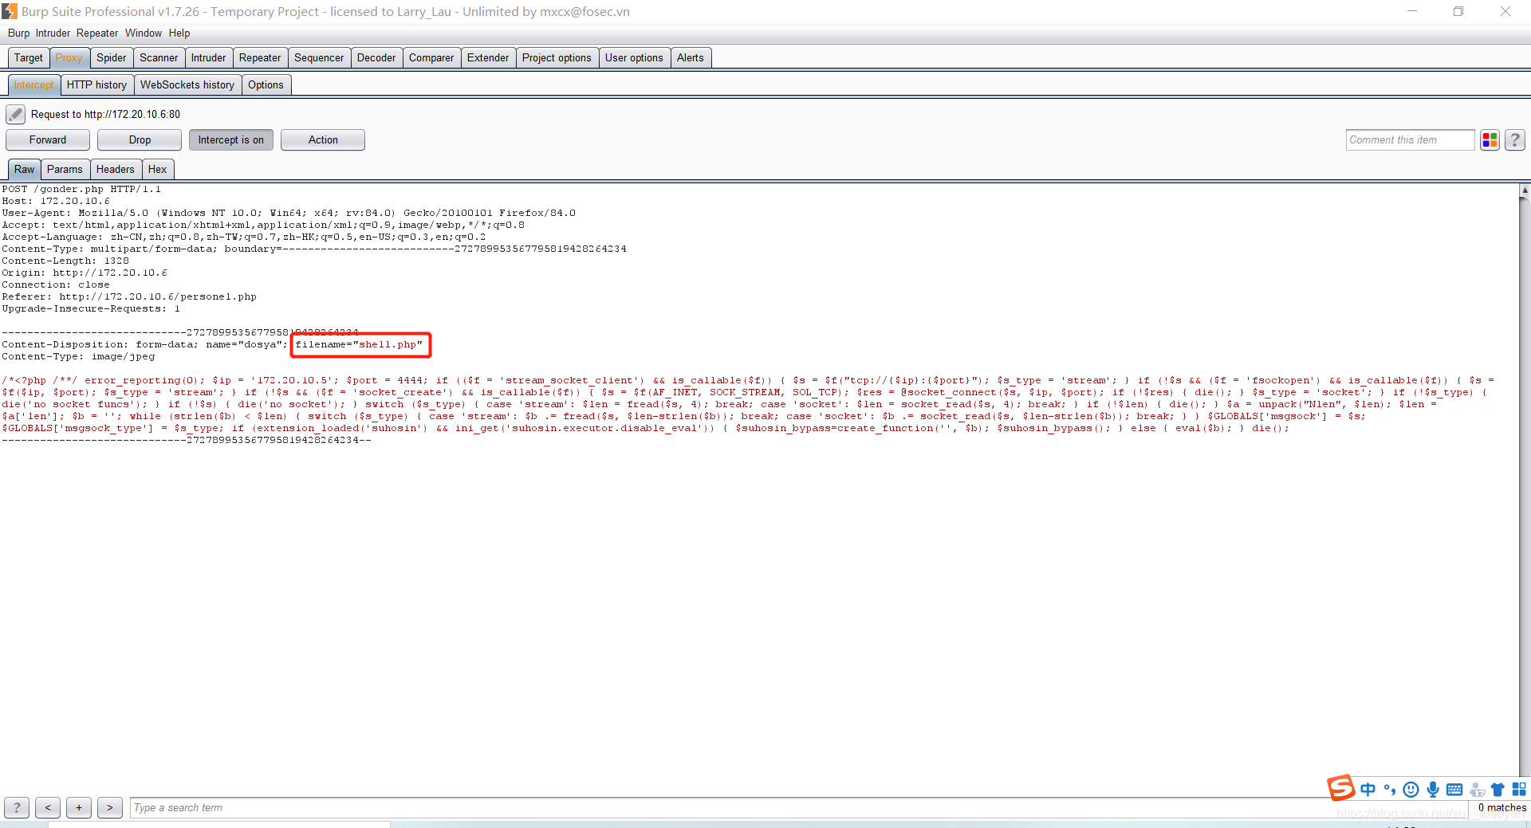1531x828 pixels.
Task: Toggle the Intercept is on button
Action: (x=231, y=140)
